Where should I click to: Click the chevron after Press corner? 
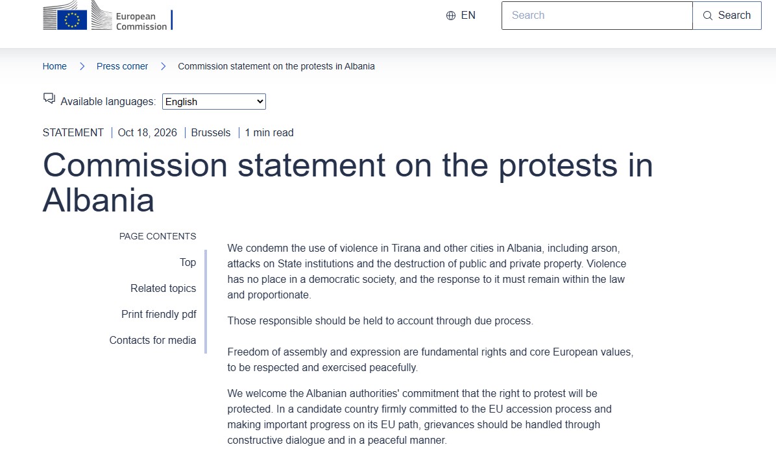click(x=164, y=66)
